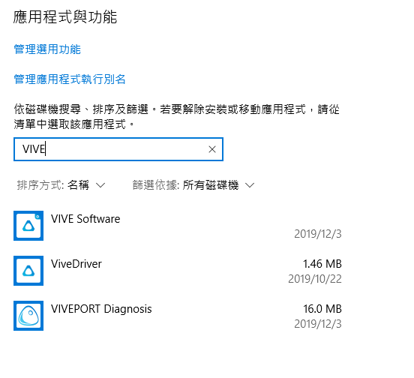This screenshot has width=414, height=378.
Task: Open the 管理選用功能 link
Action: pos(47,49)
